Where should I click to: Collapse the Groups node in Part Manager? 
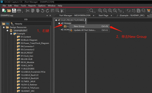pyautogui.click(x=59, y=23)
